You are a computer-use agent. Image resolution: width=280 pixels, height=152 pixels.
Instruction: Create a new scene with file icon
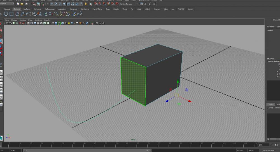pyautogui.click(x=18, y=4)
